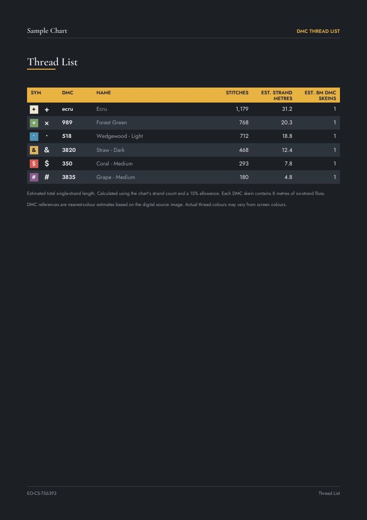Click the EST. STRAND METRES header

pyautogui.click(x=277, y=95)
